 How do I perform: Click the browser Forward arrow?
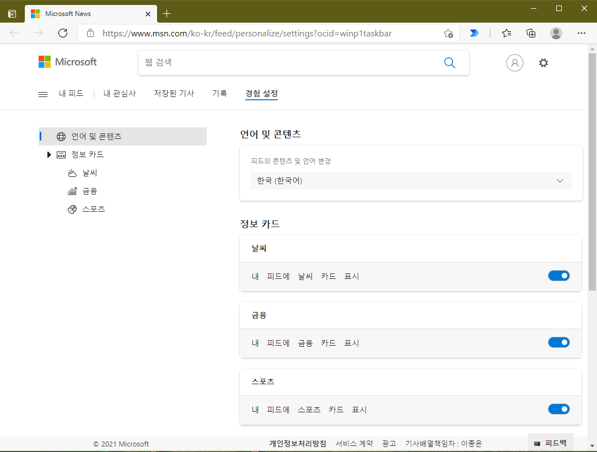point(39,33)
